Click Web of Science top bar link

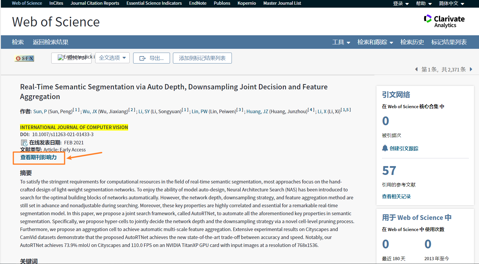point(27,3)
